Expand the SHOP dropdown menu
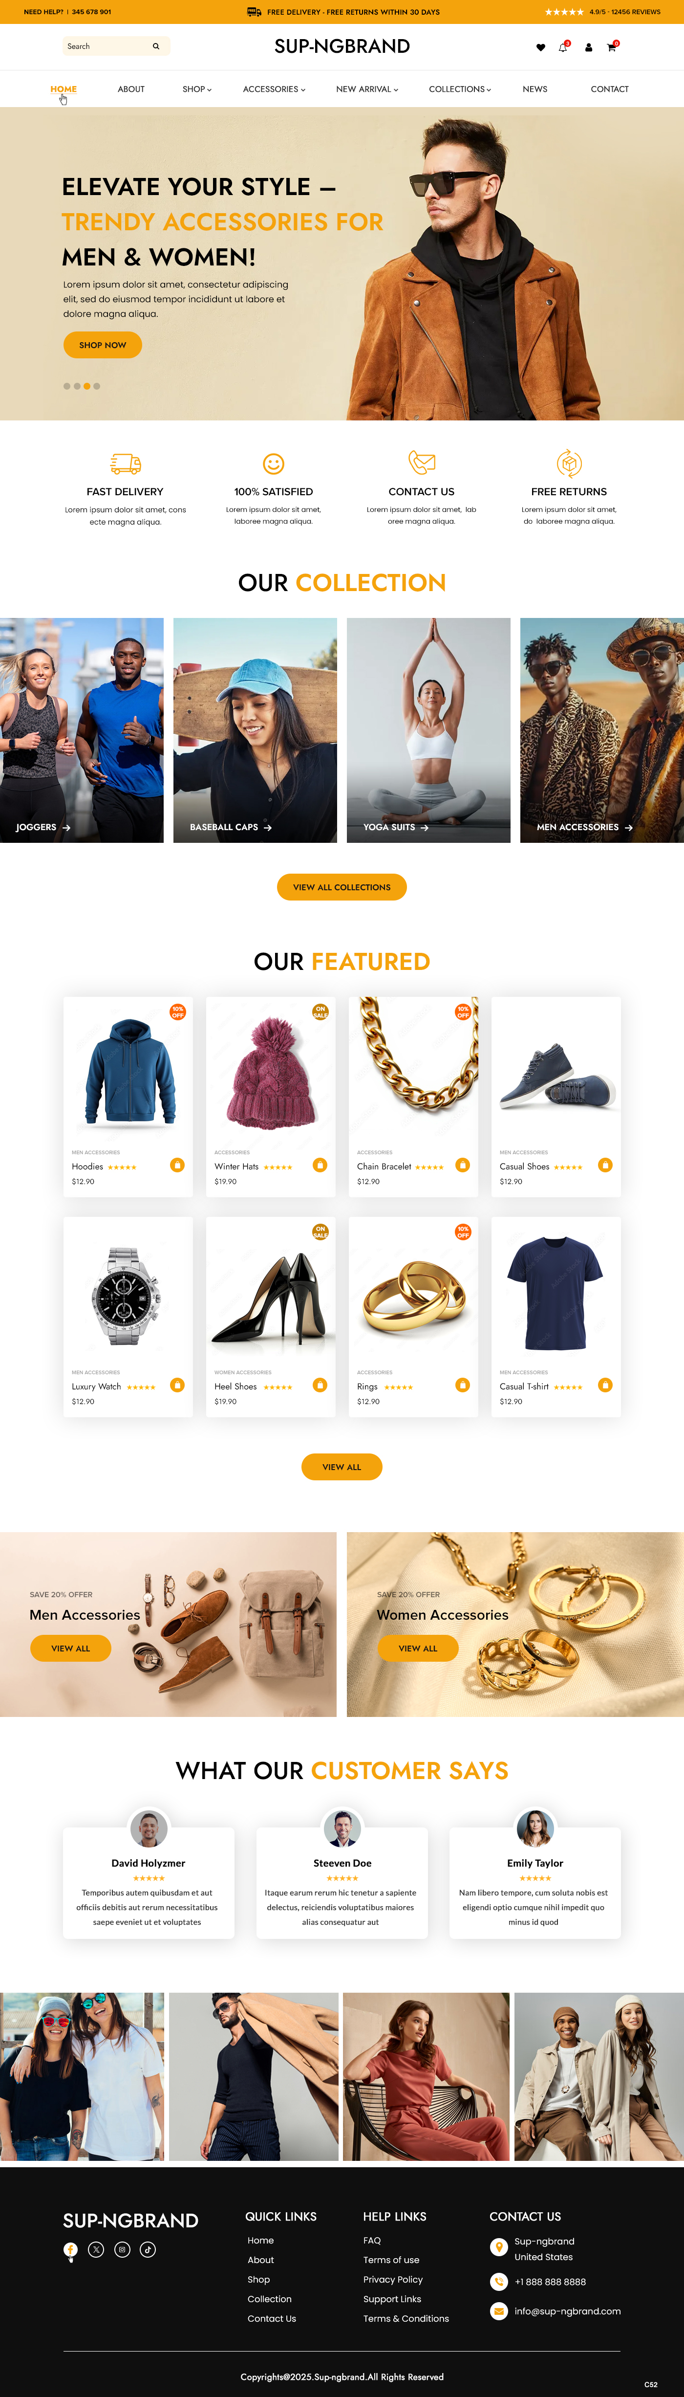The height and width of the screenshot is (2397, 684). [197, 89]
